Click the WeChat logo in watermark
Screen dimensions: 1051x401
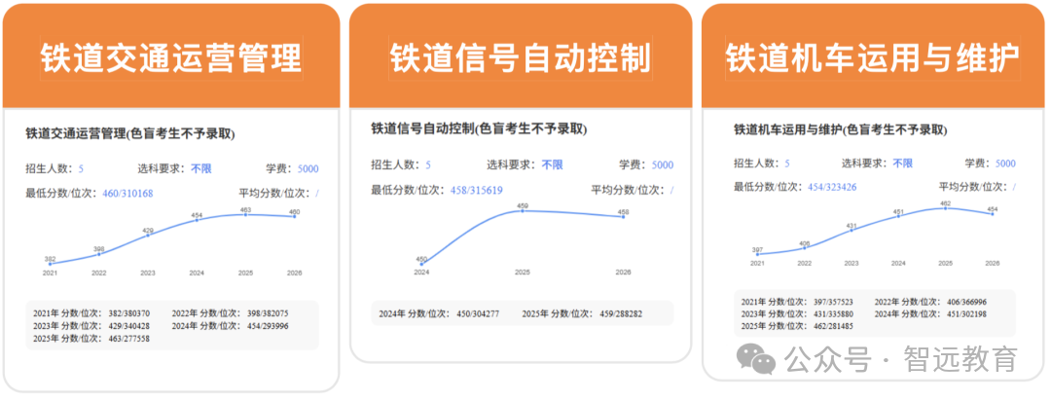pos(756,360)
